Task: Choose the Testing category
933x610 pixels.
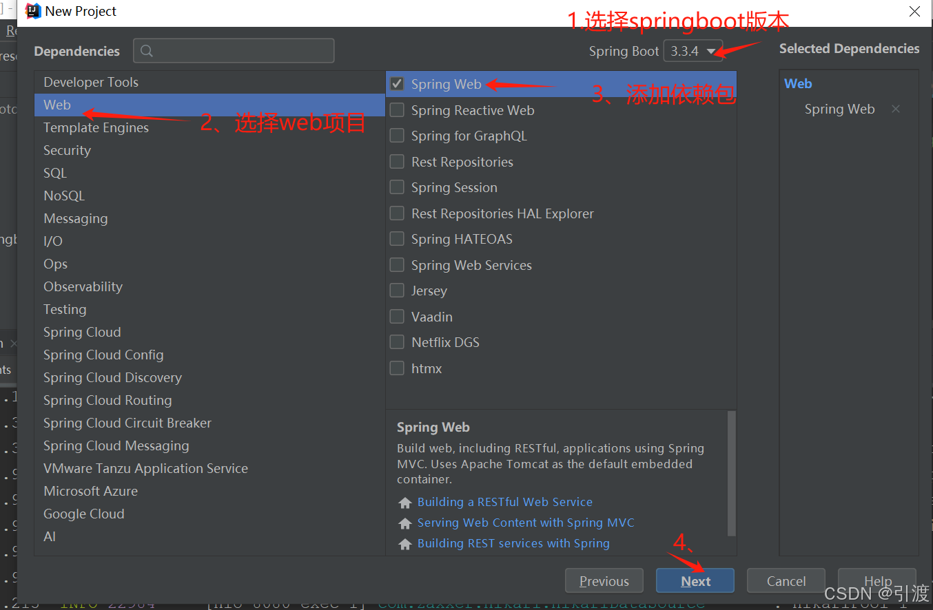Action: pyautogui.click(x=209, y=309)
